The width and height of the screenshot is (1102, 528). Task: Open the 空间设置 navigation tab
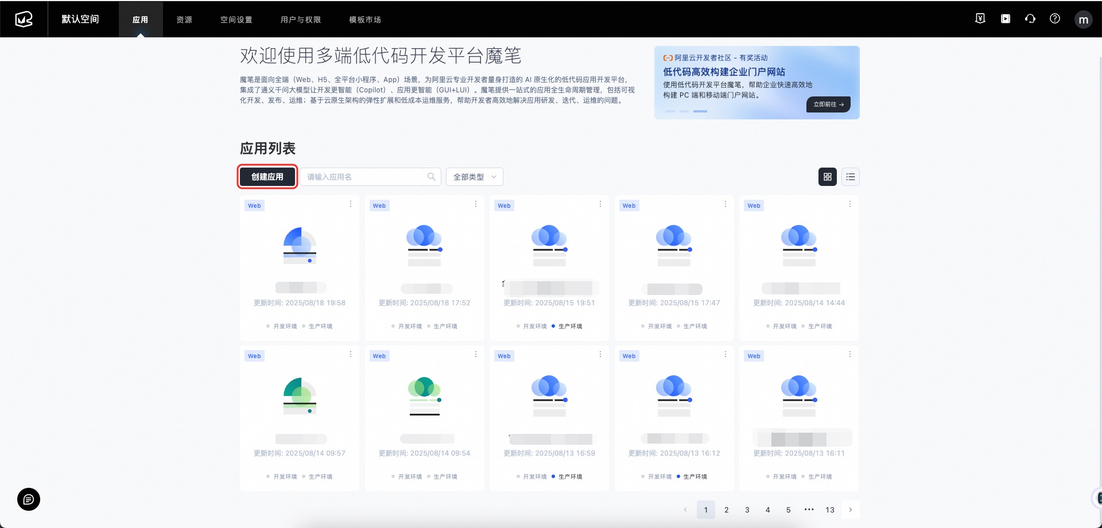(236, 20)
